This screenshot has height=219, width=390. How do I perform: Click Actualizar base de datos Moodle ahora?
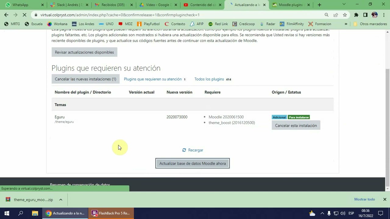pyautogui.click(x=193, y=163)
